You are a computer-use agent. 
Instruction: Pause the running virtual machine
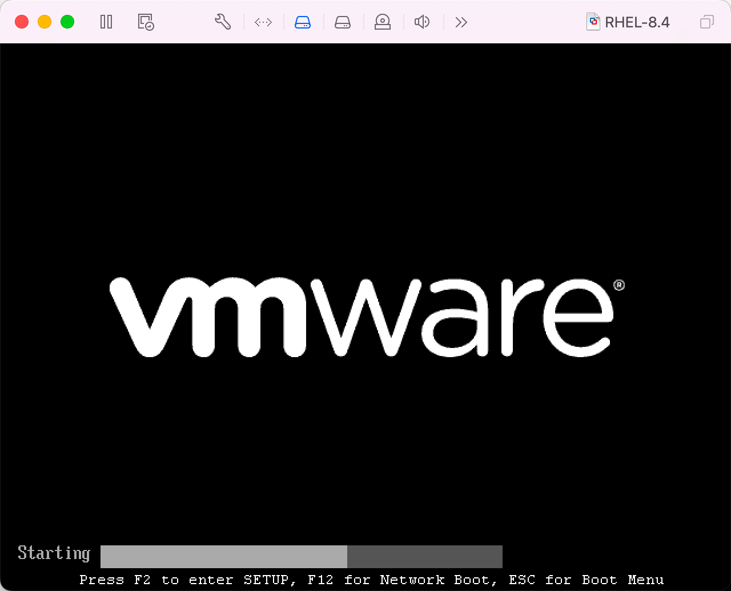106,22
